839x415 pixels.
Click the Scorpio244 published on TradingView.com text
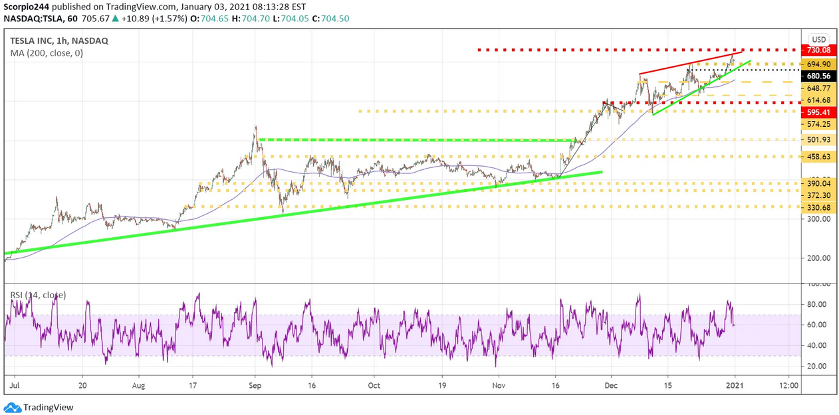coord(89,6)
